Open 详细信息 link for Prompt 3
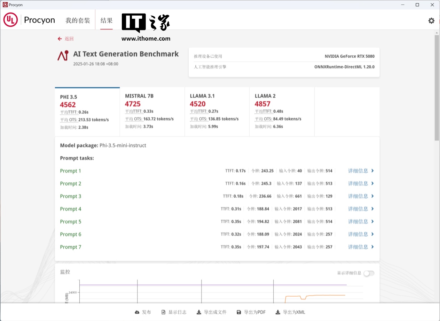440x321 pixels. click(358, 196)
